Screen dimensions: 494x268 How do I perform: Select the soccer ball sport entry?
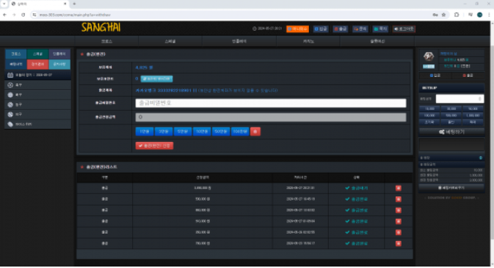click(x=10, y=85)
